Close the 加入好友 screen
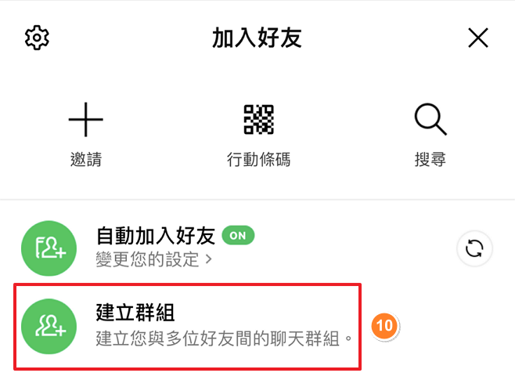 [478, 38]
